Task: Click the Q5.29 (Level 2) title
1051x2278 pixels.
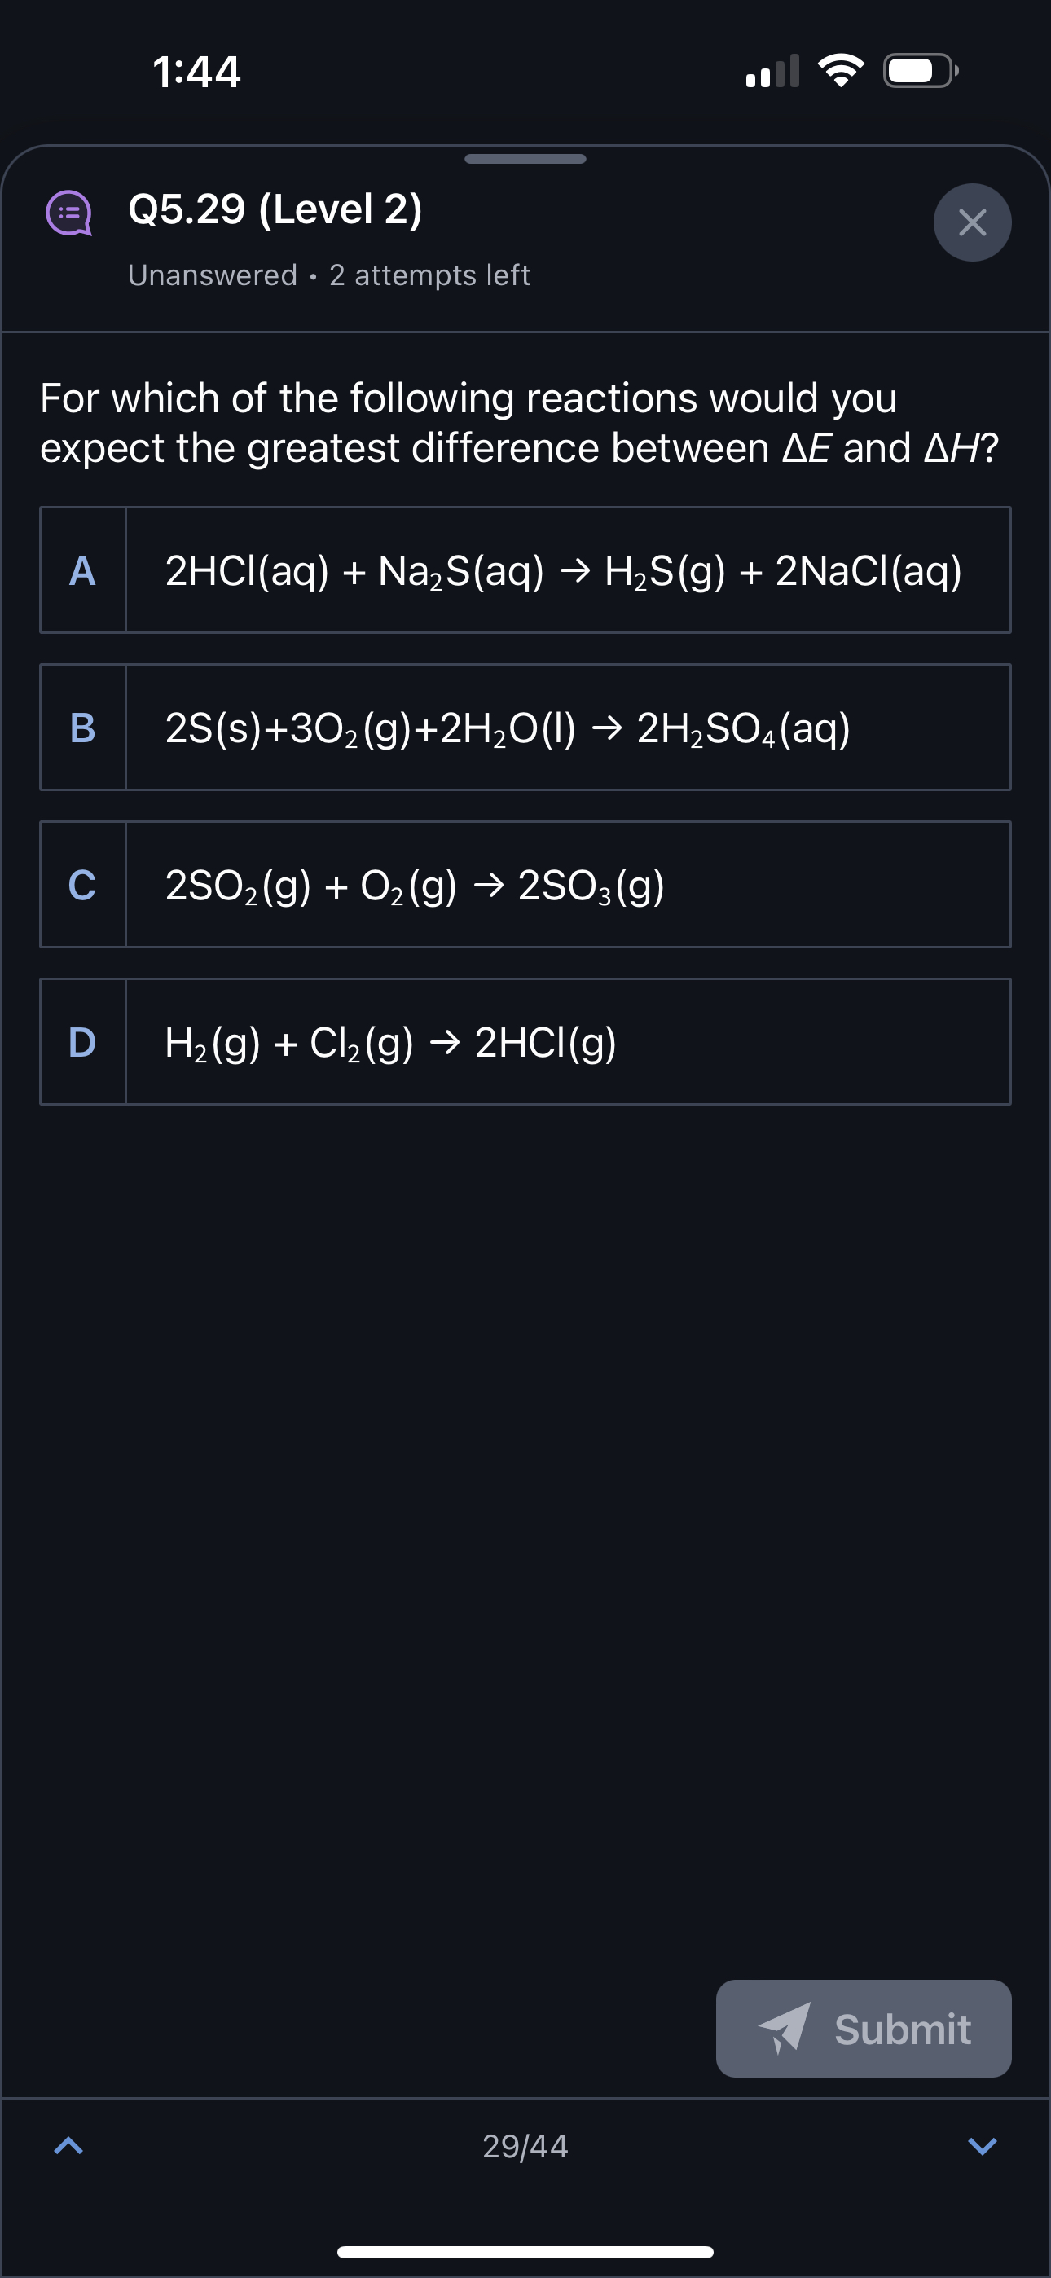Action: click(275, 210)
